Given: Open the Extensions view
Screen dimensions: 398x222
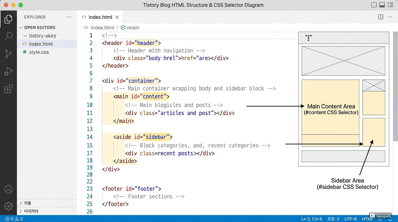Looking at the screenshot, I should (8, 89).
